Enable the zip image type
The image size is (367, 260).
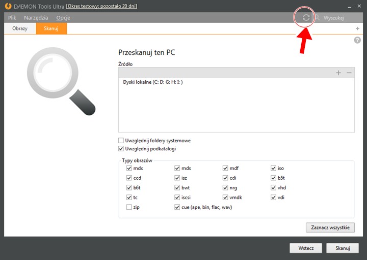129,207
